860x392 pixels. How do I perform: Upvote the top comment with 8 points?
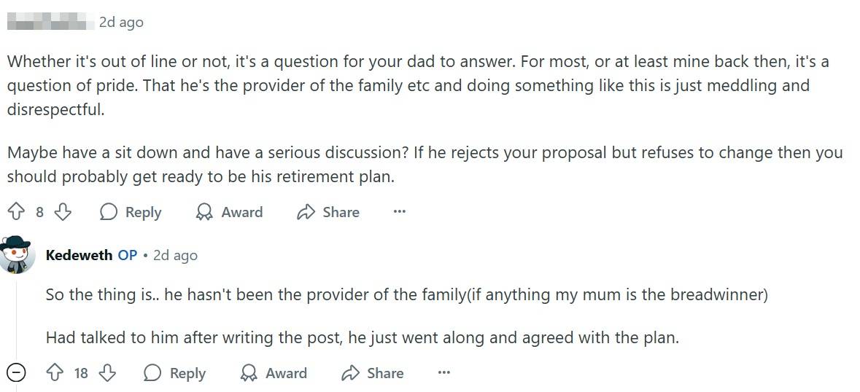pyautogui.click(x=16, y=212)
